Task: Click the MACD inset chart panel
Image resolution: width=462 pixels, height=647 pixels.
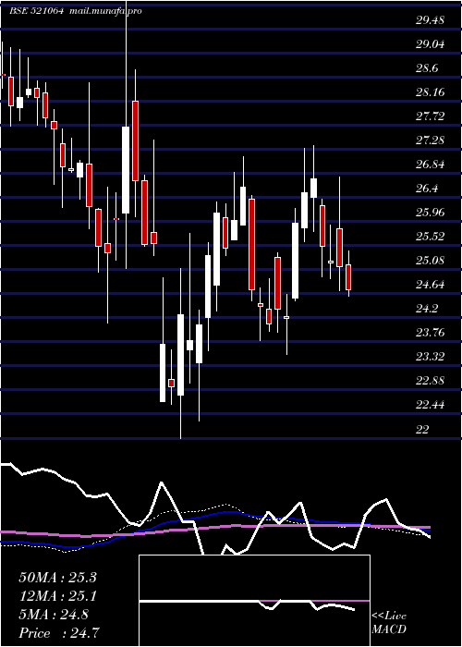Action: click(254, 601)
